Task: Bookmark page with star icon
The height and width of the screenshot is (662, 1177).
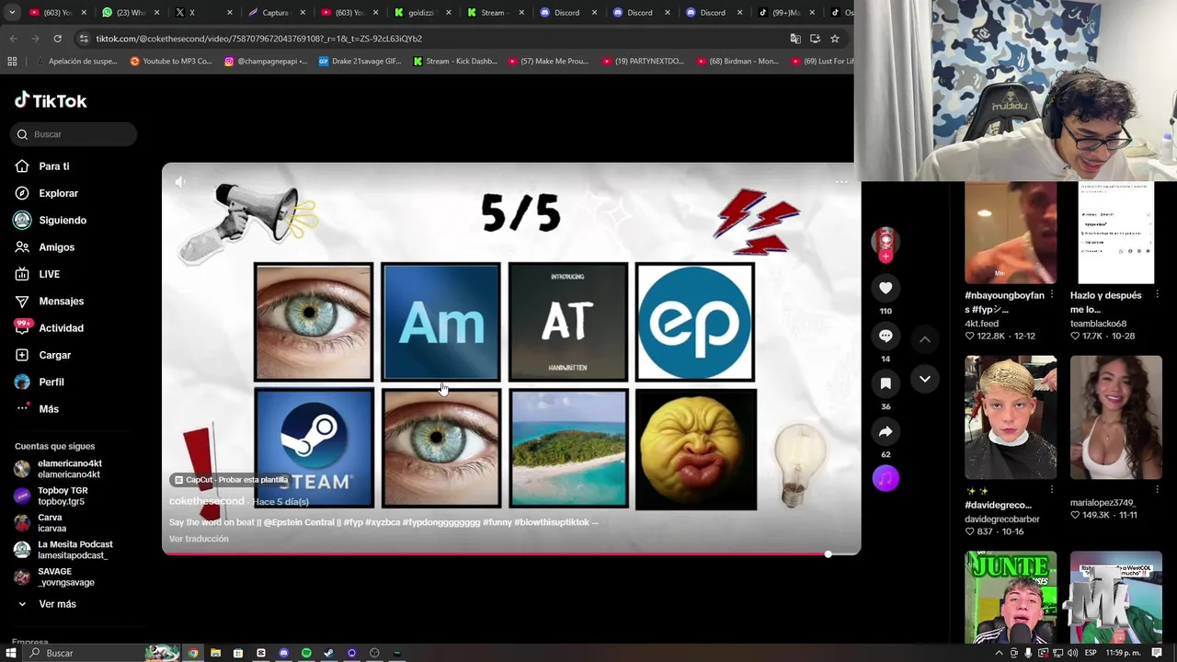Action: 835,39
